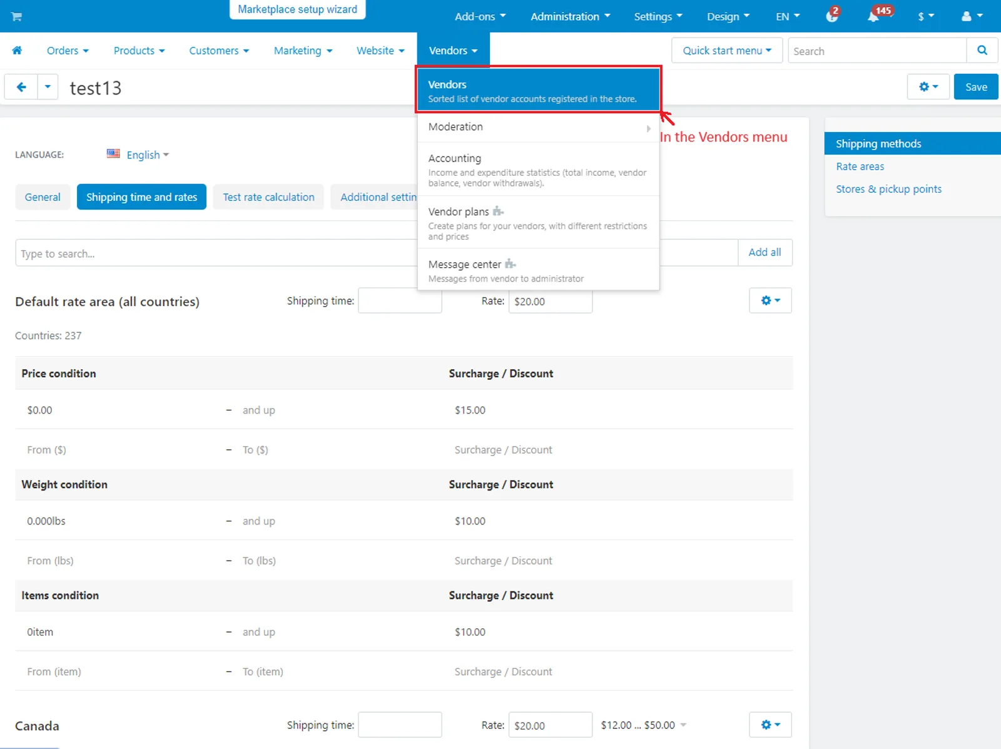Expand Canada rate range $12.00 ... $50.00

click(x=644, y=725)
